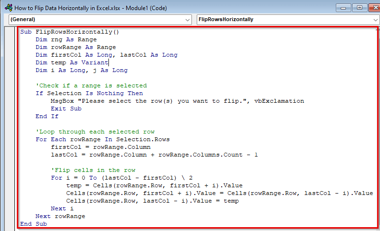The height and width of the screenshot is (231, 380).
Task: Minimize the Module1 code window
Action: [x=343, y=8]
